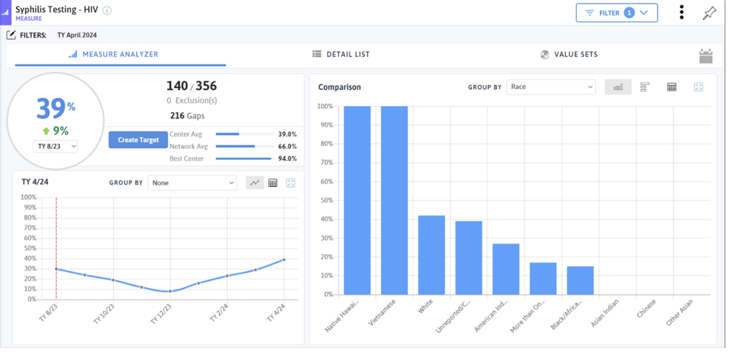Edit filters with the pencil icon
730x354 pixels.
(11, 35)
